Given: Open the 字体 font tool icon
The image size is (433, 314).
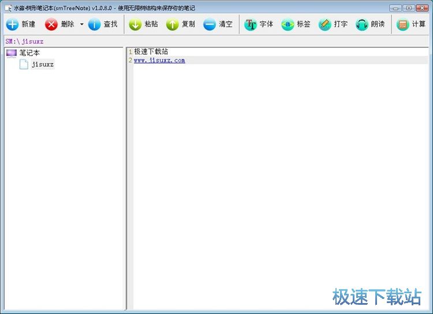Looking at the screenshot, I should coord(251,25).
